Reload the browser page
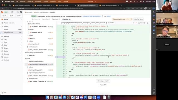 click(x=6, y=9)
